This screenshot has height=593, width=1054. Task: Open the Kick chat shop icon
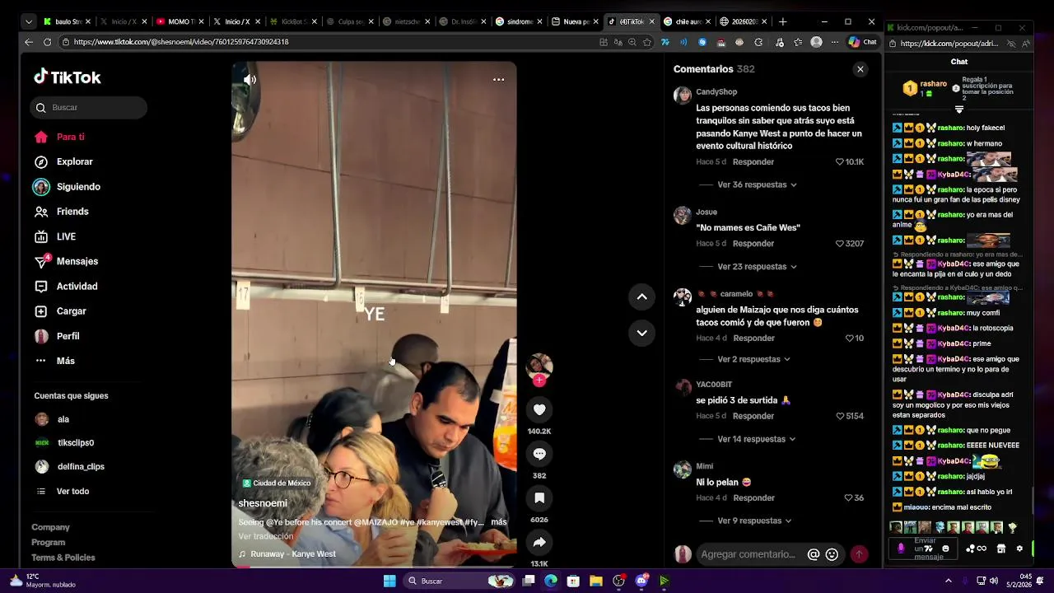pyautogui.click(x=1001, y=549)
